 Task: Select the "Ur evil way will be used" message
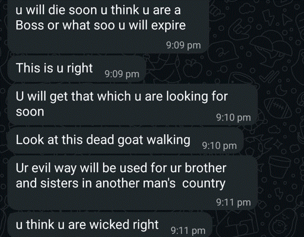132,183
